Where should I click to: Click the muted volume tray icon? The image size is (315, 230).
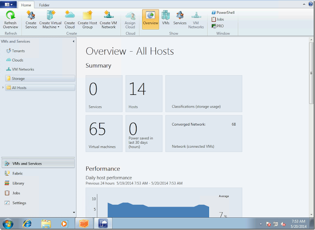(283, 224)
